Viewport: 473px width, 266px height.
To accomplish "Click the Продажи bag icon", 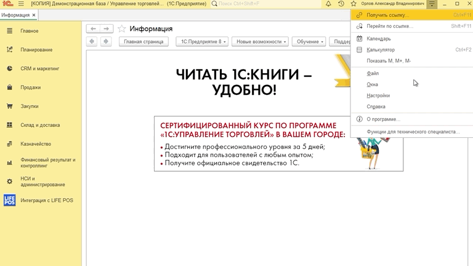I will (10, 87).
